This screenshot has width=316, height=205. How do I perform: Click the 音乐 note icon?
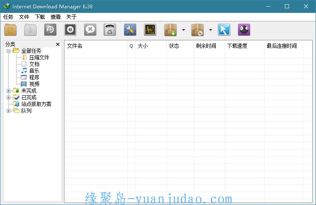[24, 71]
